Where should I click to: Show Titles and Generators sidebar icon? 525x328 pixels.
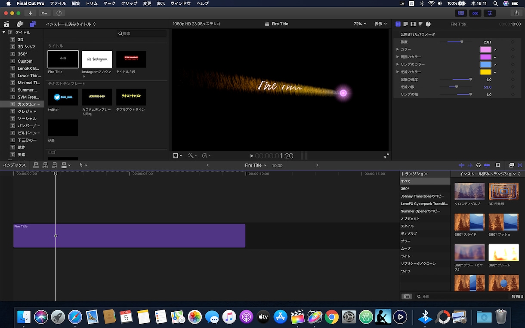pos(33,24)
